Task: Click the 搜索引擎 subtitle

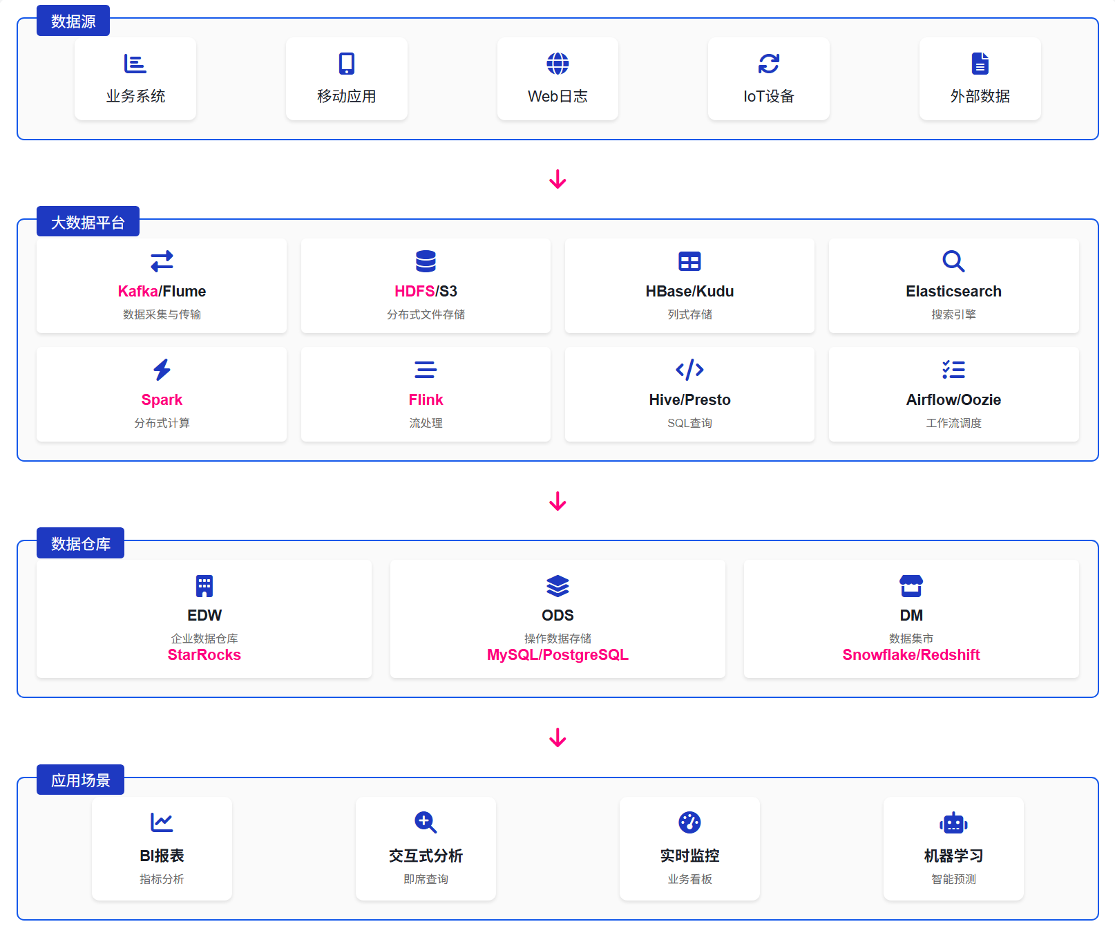Action: (x=953, y=314)
